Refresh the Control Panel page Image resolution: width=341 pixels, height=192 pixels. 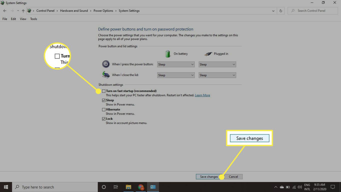281,11
